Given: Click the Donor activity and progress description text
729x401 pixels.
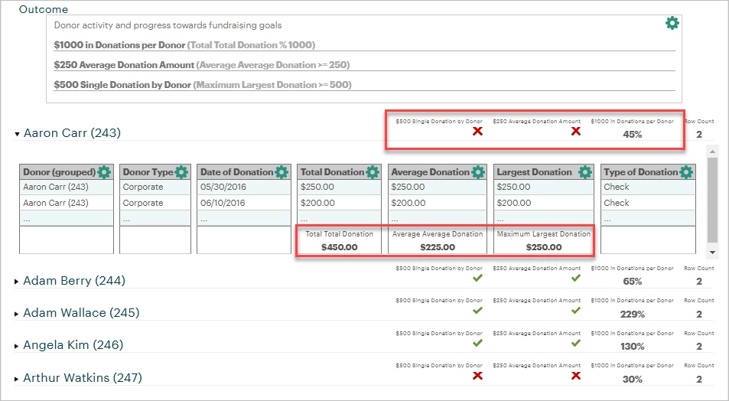Looking at the screenshot, I should point(168,25).
